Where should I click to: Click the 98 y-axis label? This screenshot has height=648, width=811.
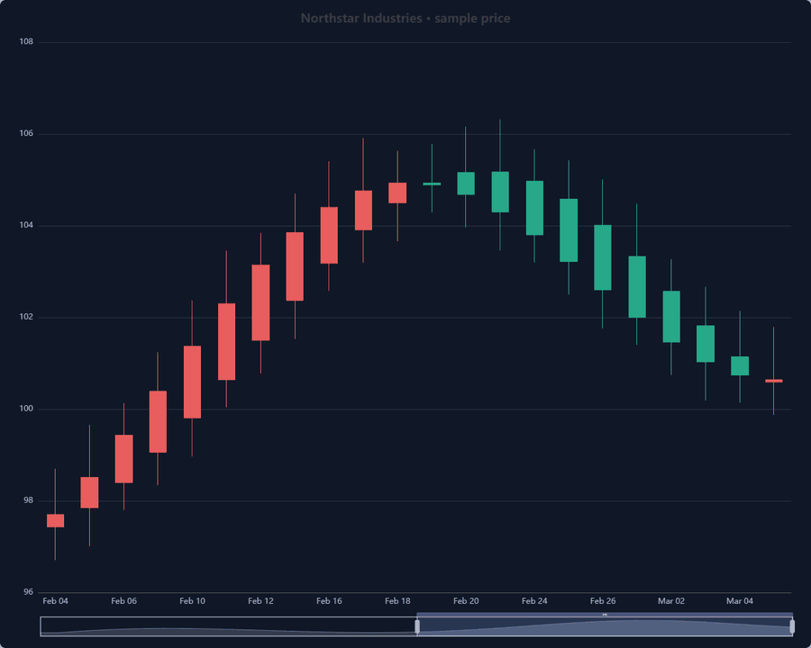tap(28, 500)
